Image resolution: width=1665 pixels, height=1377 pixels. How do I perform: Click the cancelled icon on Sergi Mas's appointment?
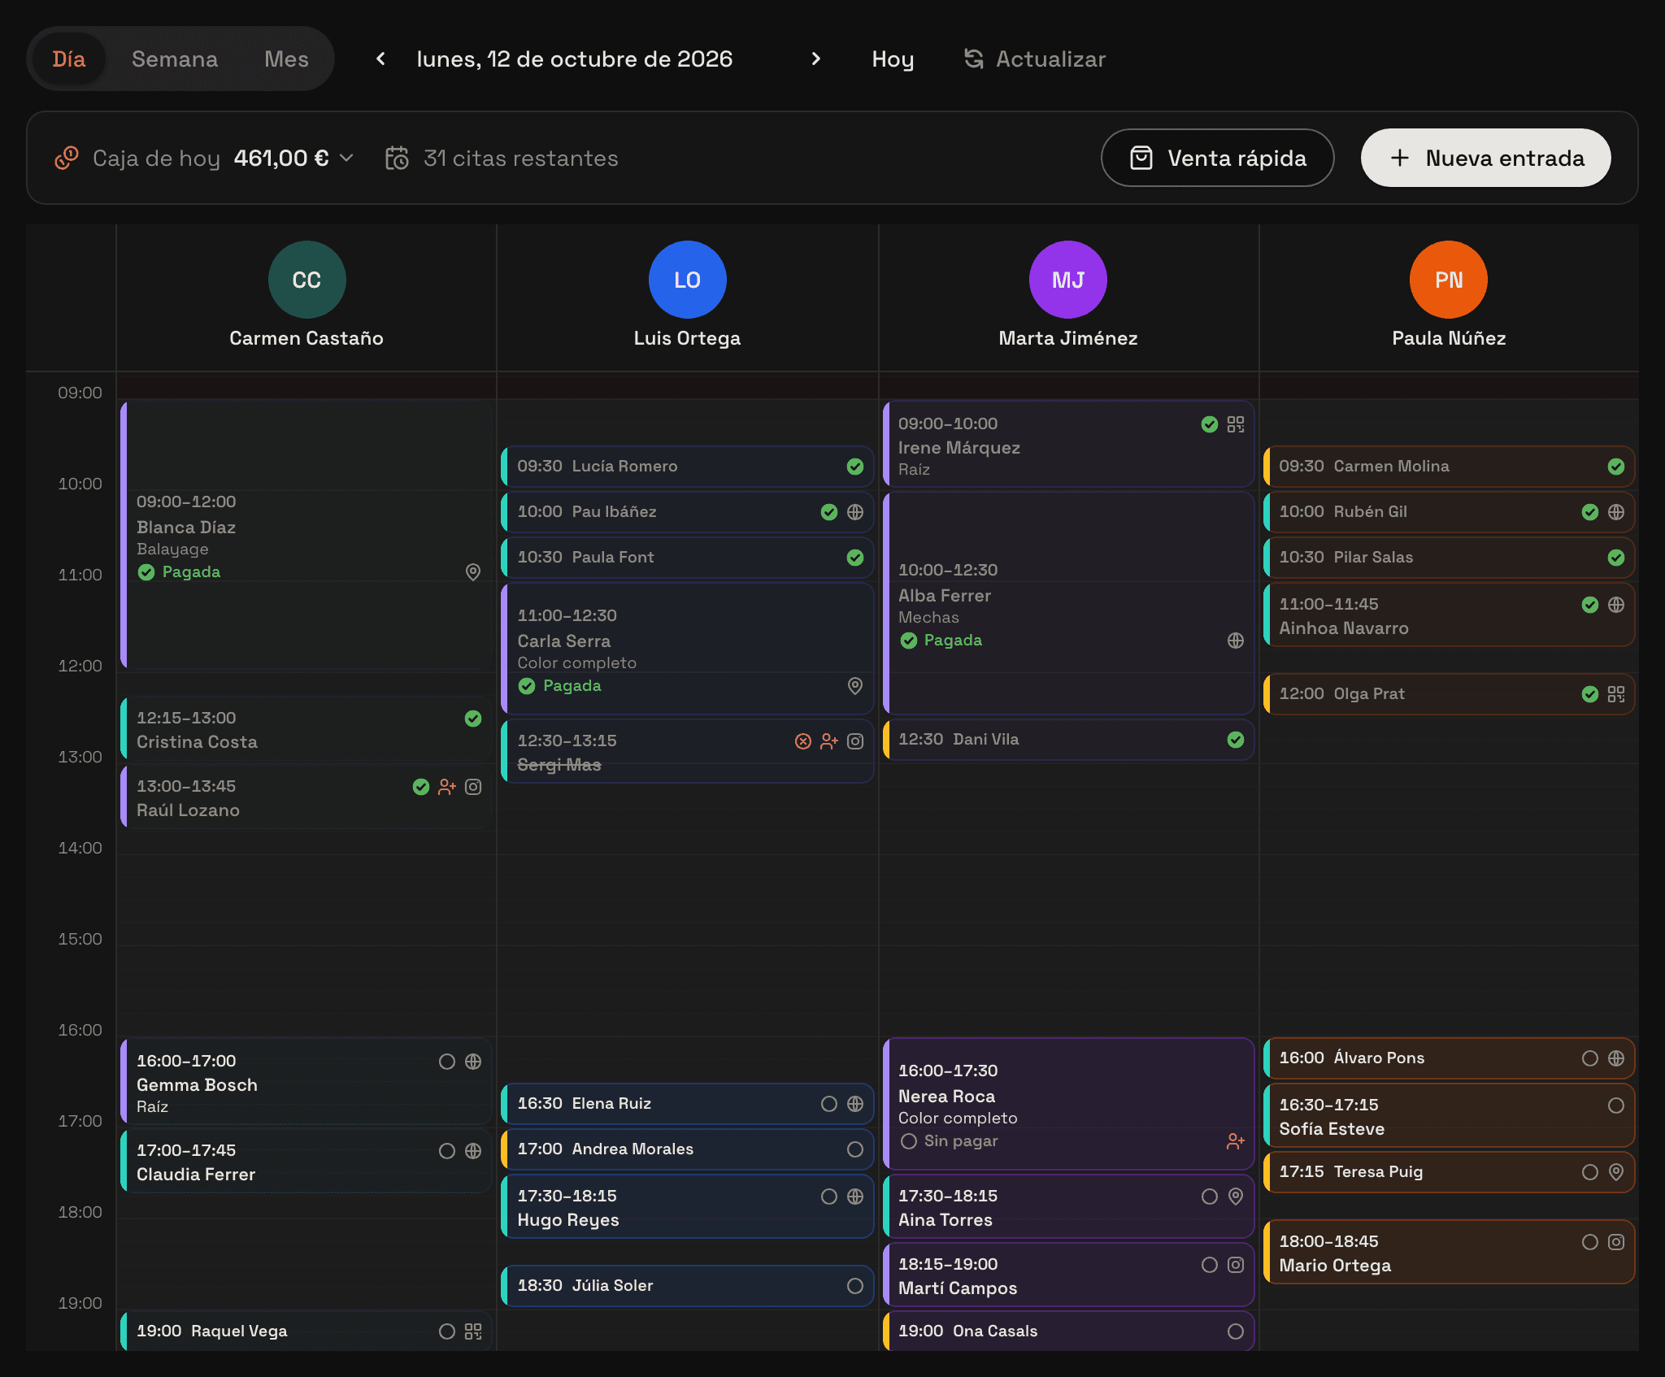(803, 741)
